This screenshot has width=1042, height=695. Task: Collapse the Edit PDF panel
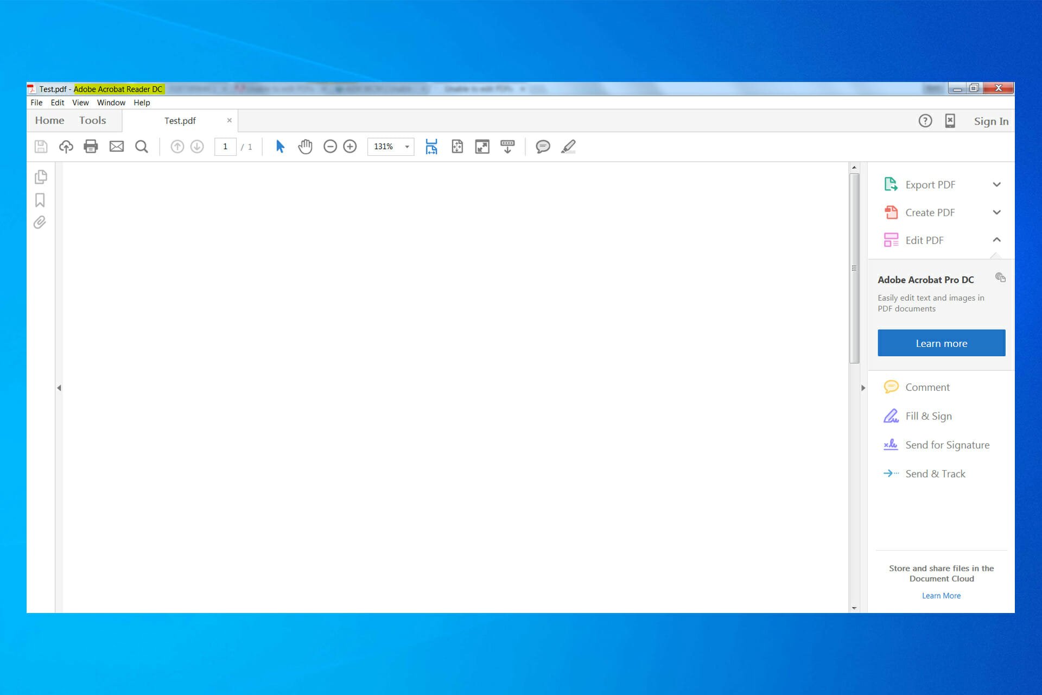[x=996, y=239]
